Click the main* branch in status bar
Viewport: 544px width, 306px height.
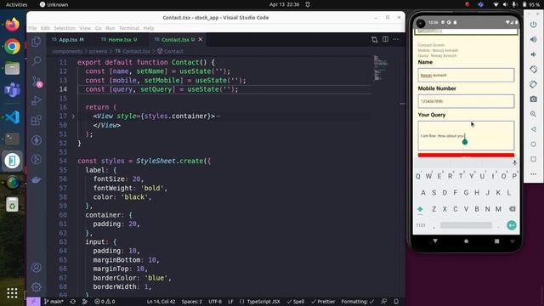click(54, 302)
